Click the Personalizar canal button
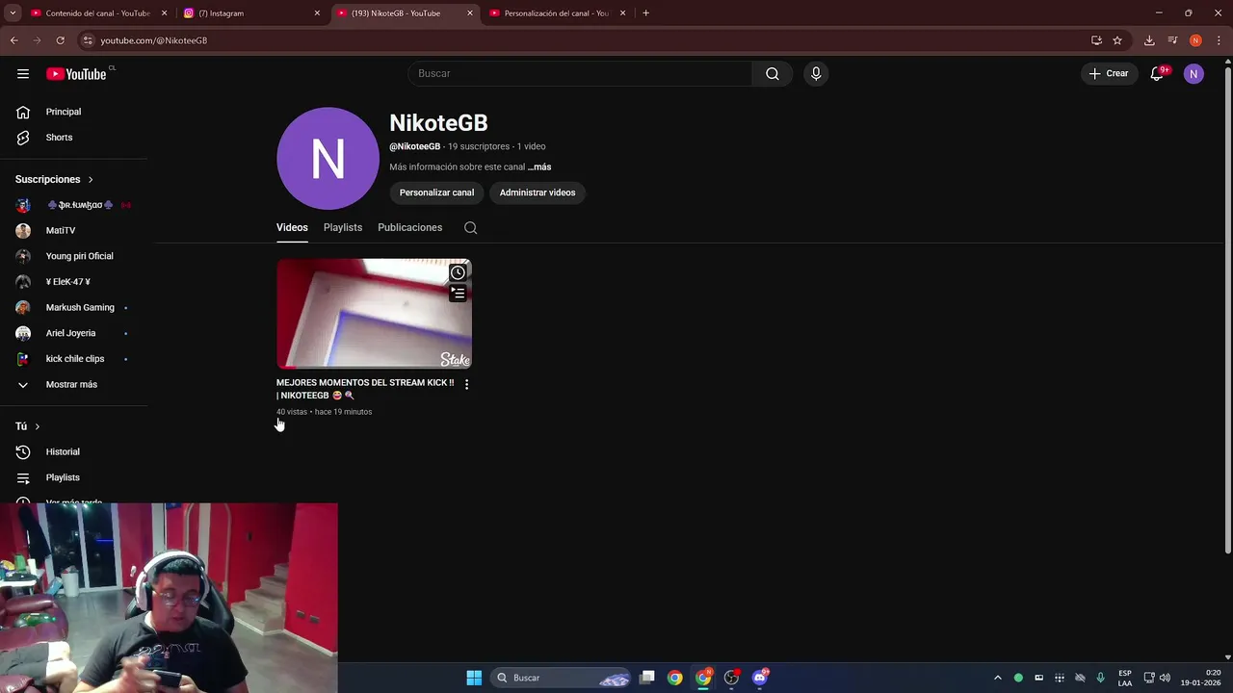 click(x=436, y=192)
